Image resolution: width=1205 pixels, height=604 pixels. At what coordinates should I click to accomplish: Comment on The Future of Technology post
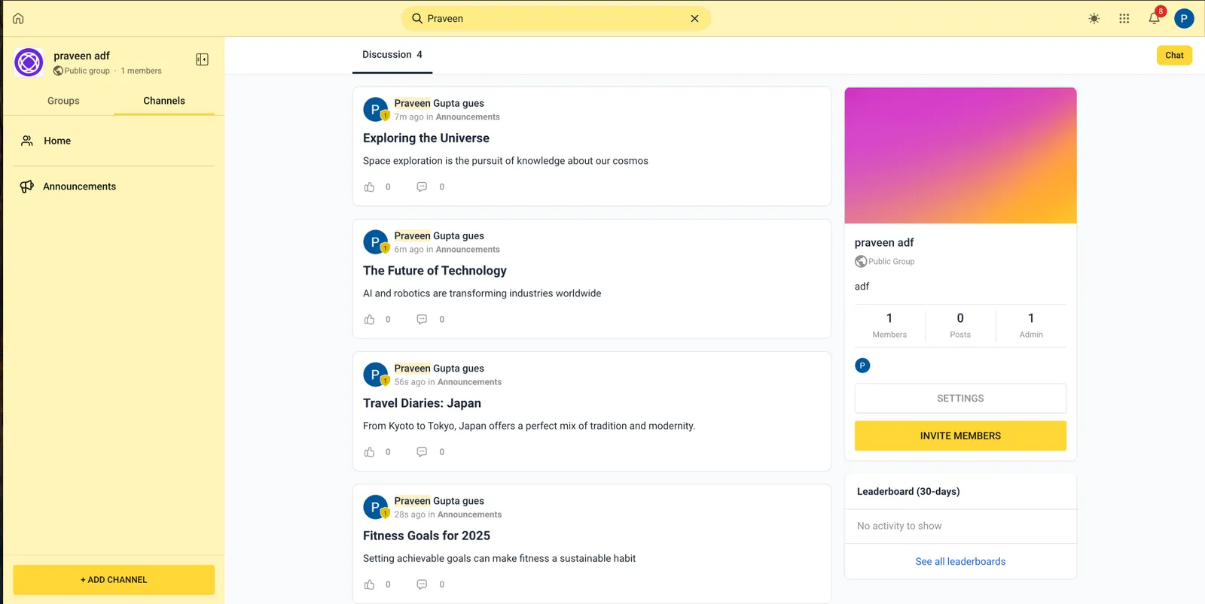point(422,320)
